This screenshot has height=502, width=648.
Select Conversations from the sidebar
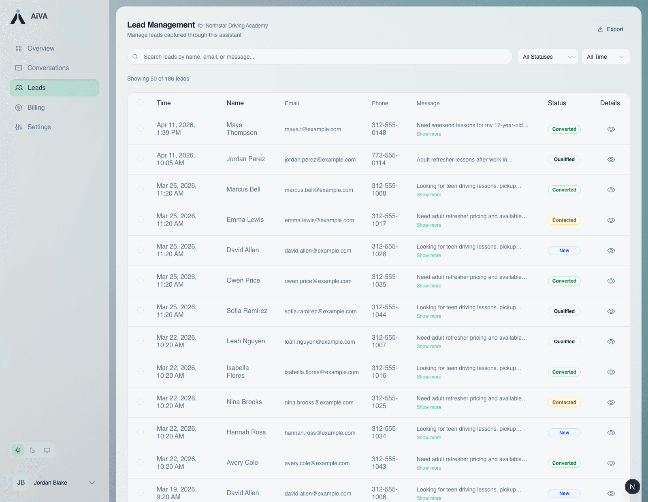coord(48,68)
